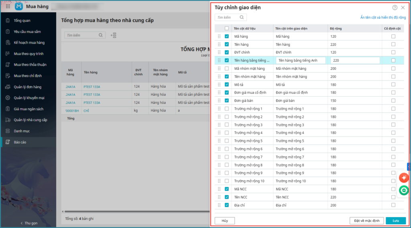Click the '00001BH item code link
Viewport: 411px width, 228px height.
[x=72, y=111]
